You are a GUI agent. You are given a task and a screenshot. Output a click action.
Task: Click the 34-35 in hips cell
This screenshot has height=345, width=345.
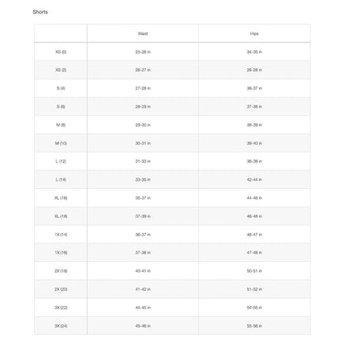pyautogui.click(x=255, y=51)
